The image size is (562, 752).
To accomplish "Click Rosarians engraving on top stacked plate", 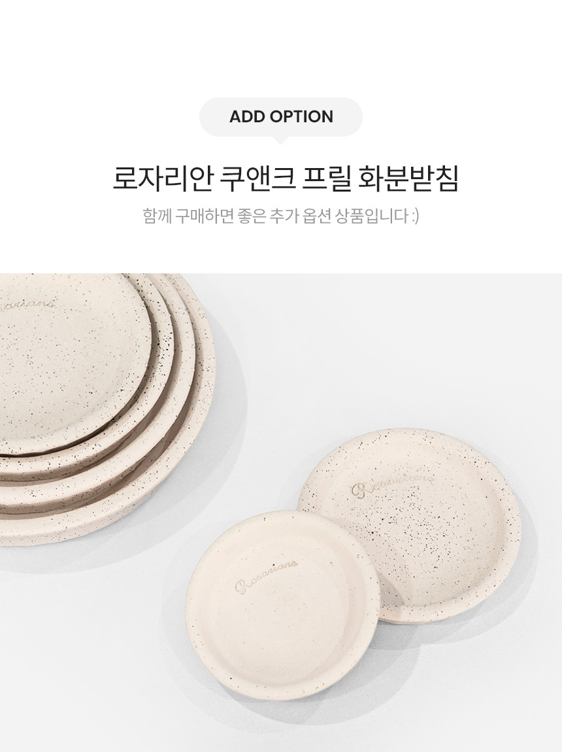I will click(28, 306).
